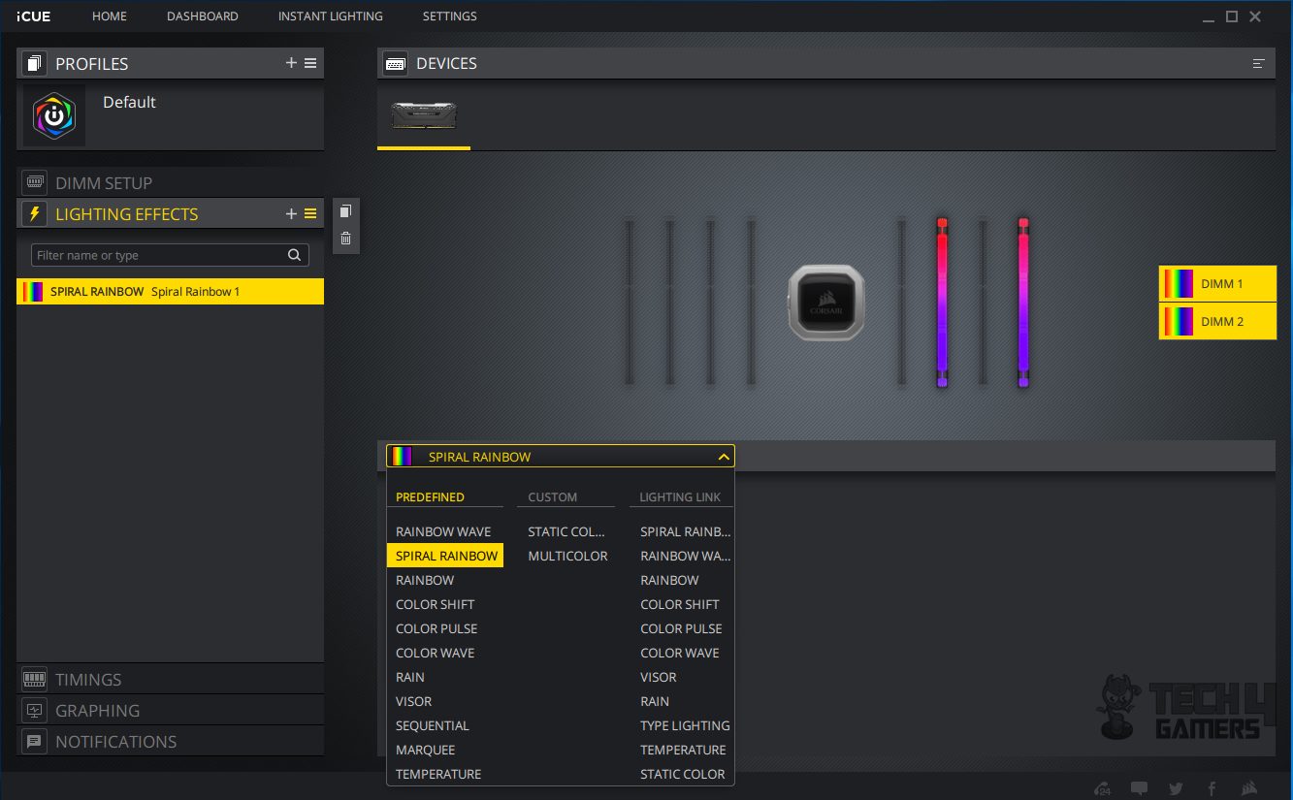Choose Rain in the Lighting Link list

click(x=655, y=701)
